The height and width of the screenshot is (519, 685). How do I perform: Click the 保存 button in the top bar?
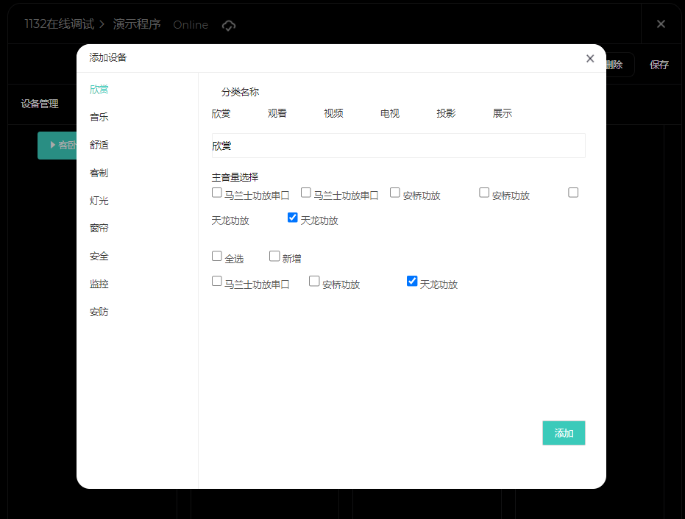(659, 65)
